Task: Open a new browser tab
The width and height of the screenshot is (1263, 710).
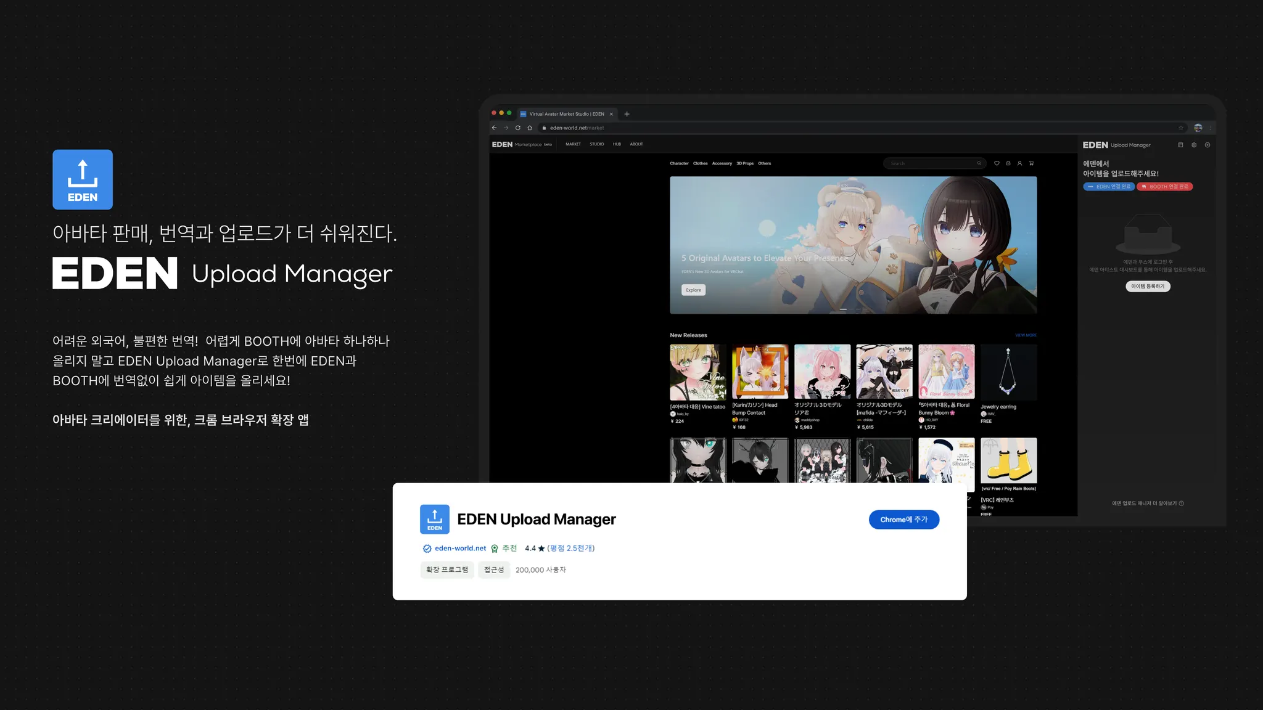Action: pyautogui.click(x=627, y=114)
